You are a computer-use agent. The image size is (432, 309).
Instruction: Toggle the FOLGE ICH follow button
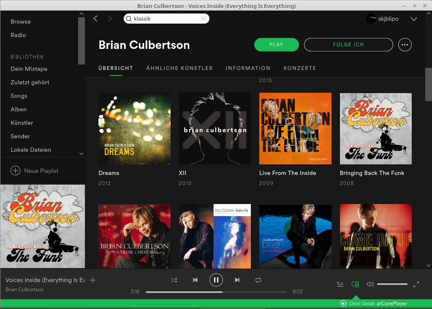tap(348, 45)
